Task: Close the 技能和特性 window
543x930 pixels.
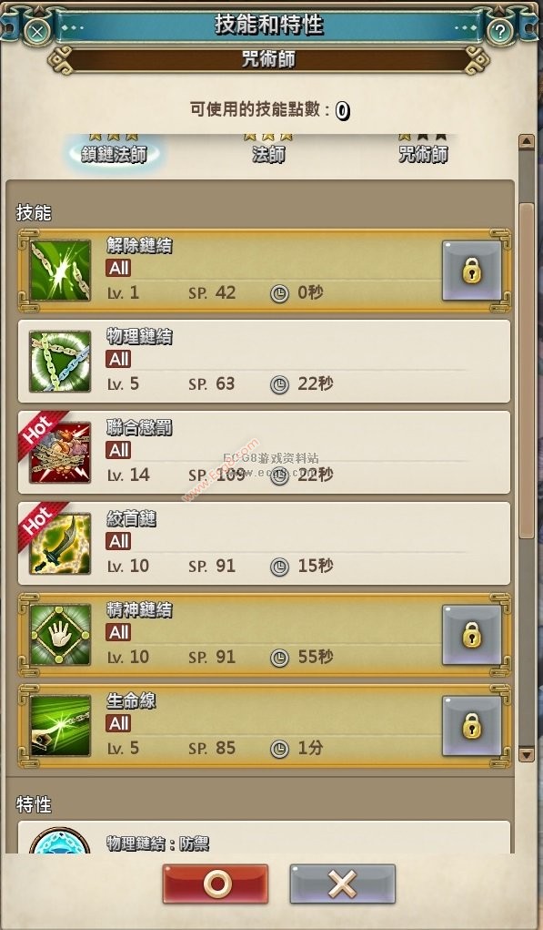Action: [36, 31]
